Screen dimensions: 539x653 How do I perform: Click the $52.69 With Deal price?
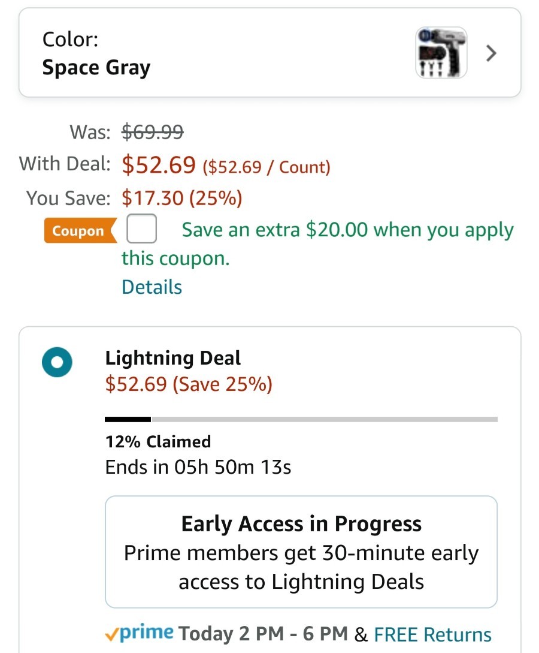[159, 164]
